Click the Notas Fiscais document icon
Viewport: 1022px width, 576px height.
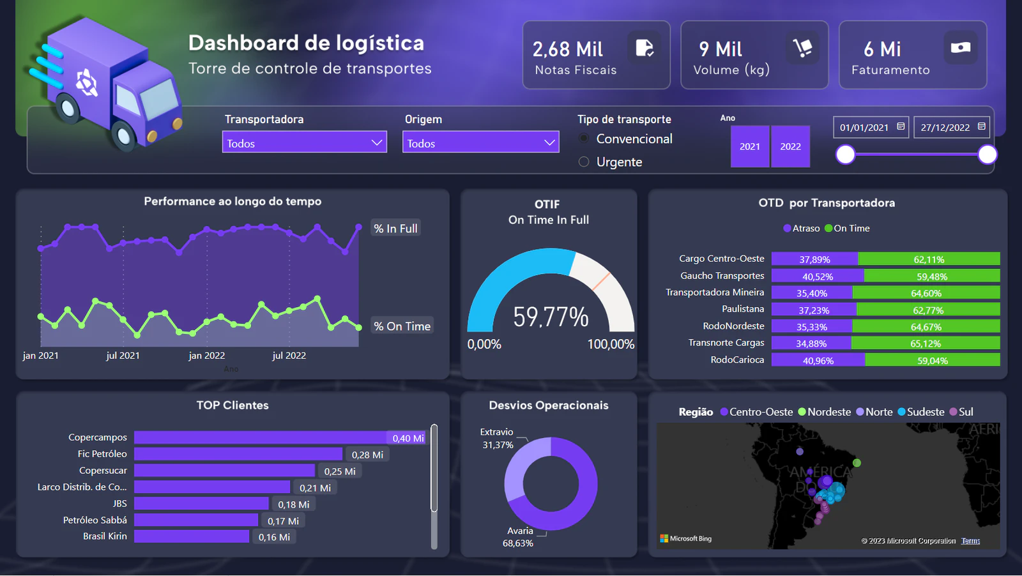[x=644, y=47]
